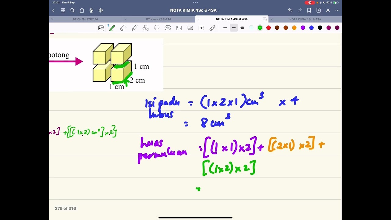Open the search tool
The image size is (391, 220).
click(x=72, y=10)
